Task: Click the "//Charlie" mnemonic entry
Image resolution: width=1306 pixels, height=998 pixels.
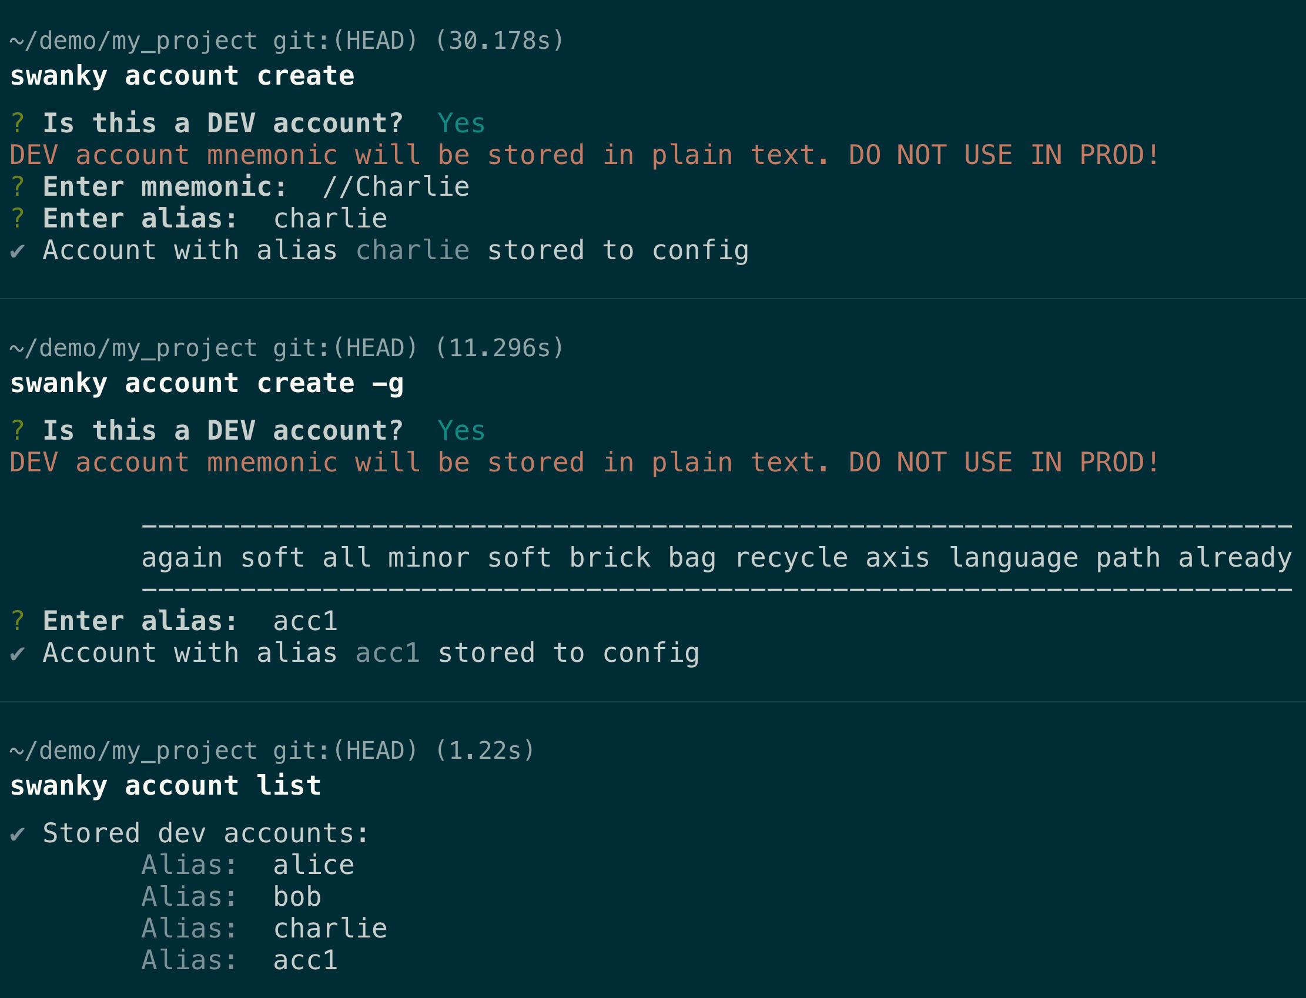Action: point(396,187)
